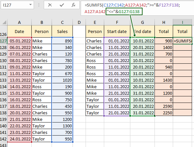Click total value 900 in H127
Viewport: 194px width, 147px height.
point(164,41)
